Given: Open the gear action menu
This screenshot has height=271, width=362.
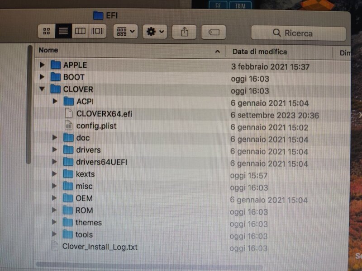Looking at the screenshot, I should (x=155, y=32).
